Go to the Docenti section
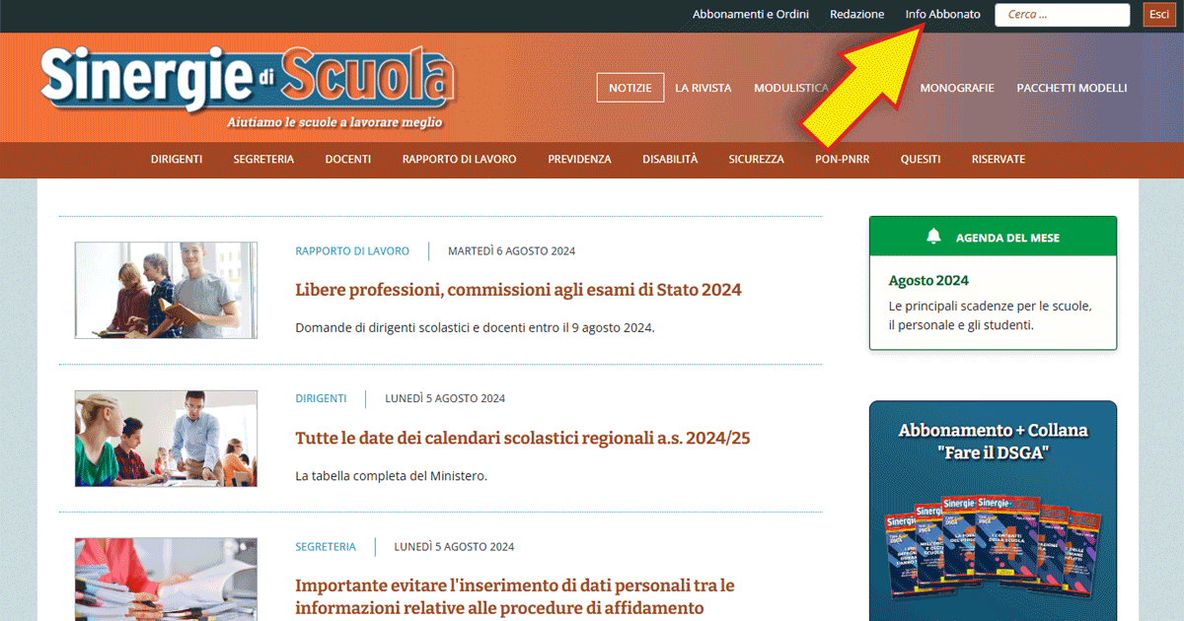 tap(348, 159)
